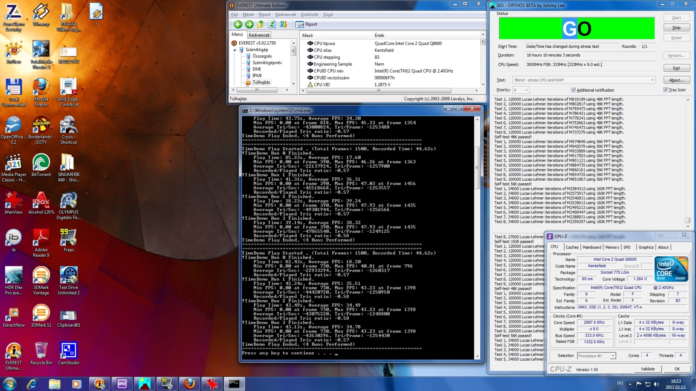Click volume icon in system tray
The image size is (696, 391).
[656, 384]
